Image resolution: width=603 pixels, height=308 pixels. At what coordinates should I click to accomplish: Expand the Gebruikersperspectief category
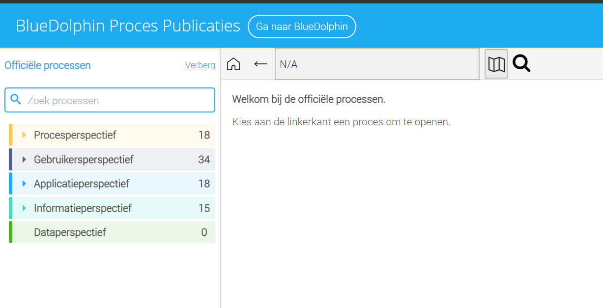24,160
